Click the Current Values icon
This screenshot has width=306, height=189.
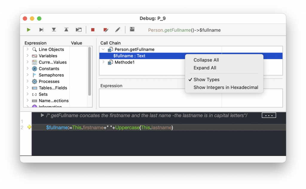(x=34, y=62)
